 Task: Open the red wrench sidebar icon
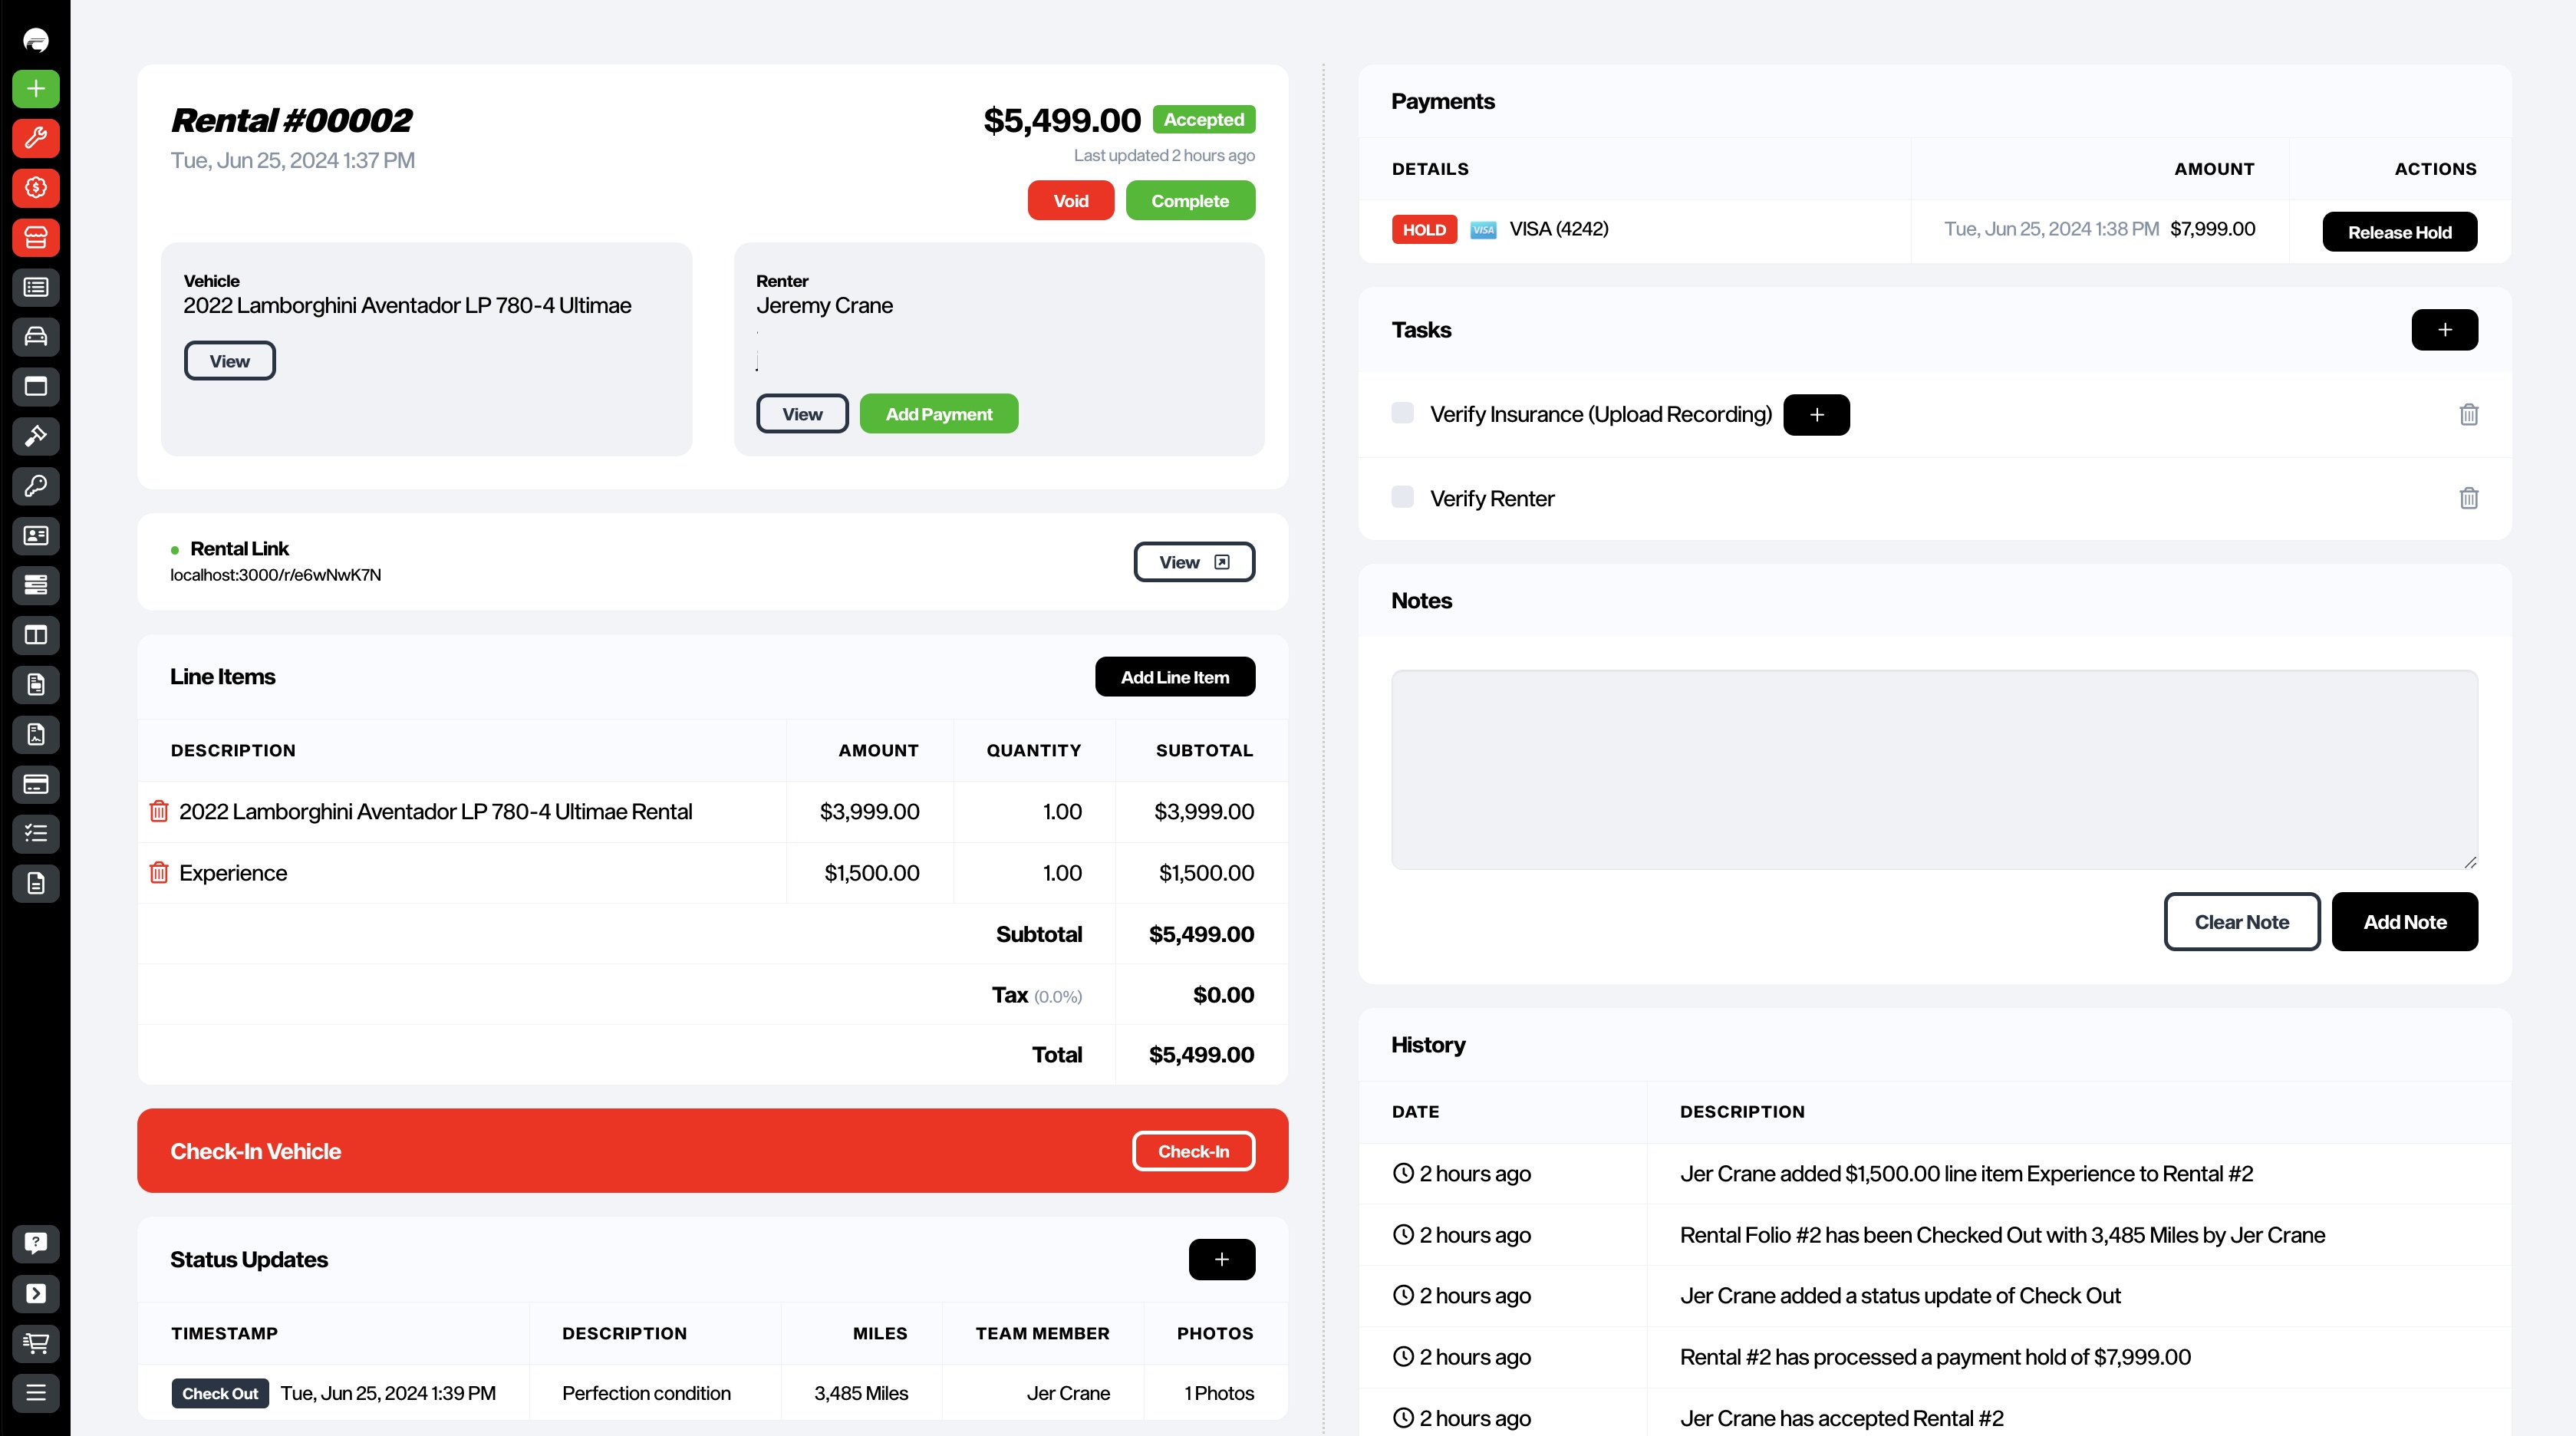[x=36, y=138]
